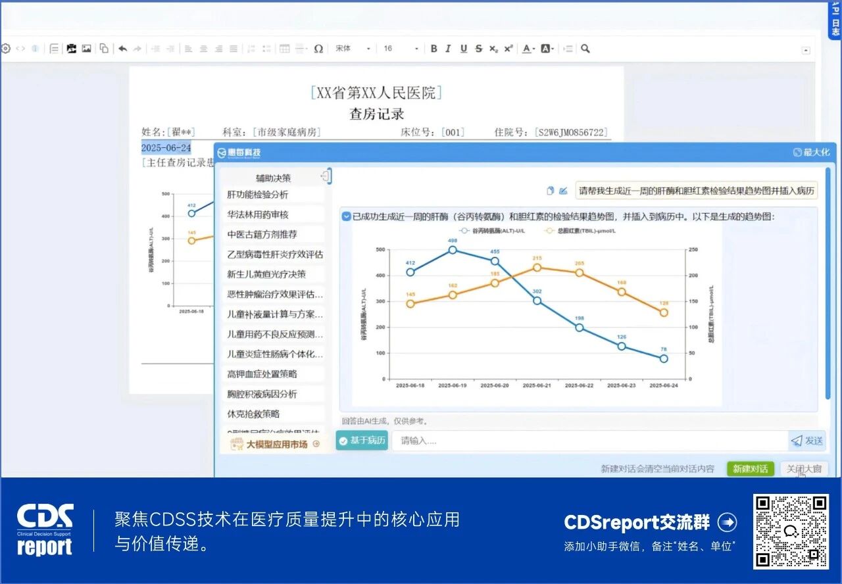Viewport: 842px width, 584px height.
Task: Click the copy message icon above the chat prompt
Action: click(x=551, y=189)
